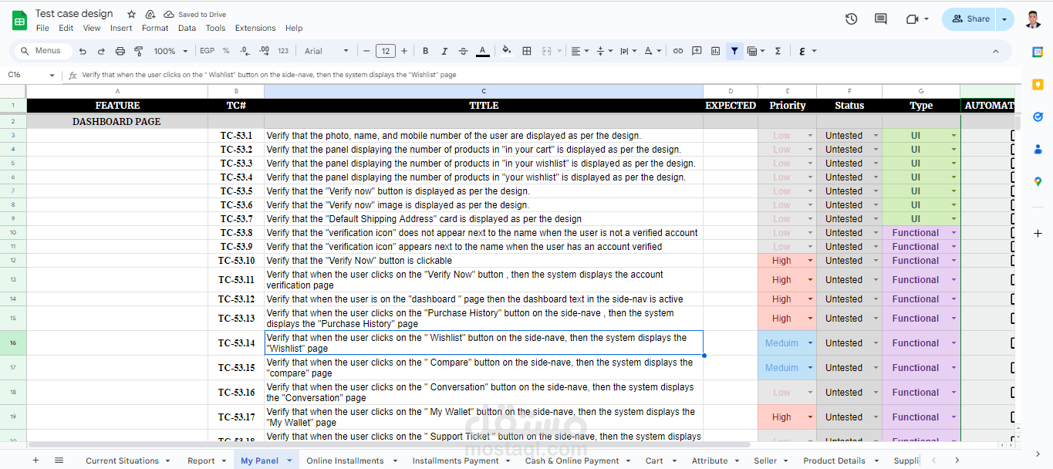
Task: Click the font size field showing 12
Action: pyautogui.click(x=386, y=51)
